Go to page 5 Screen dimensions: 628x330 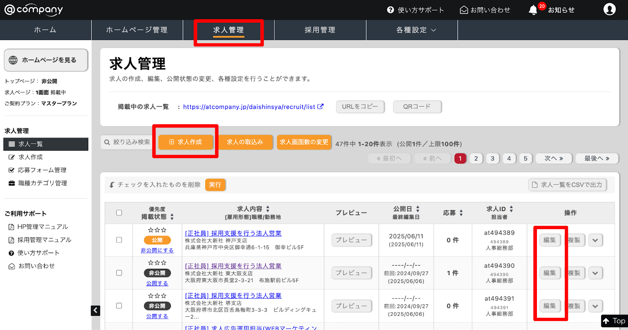pyautogui.click(x=526, y=159)
